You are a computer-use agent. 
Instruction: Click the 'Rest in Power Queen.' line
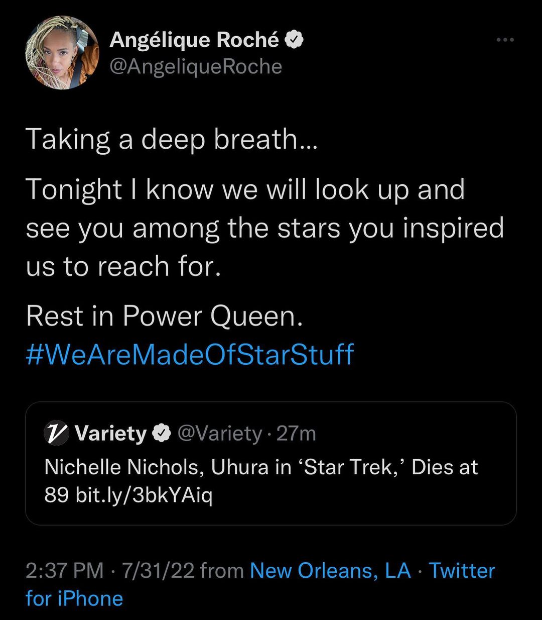[165, 317]
